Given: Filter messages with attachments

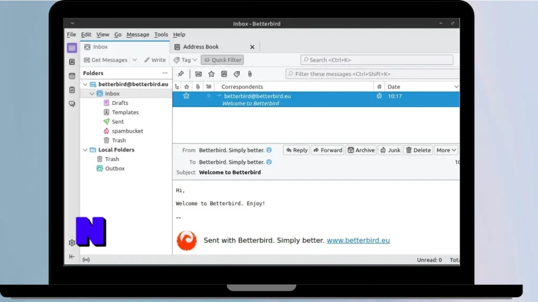Looking at the screenshot, I should 250,74.
